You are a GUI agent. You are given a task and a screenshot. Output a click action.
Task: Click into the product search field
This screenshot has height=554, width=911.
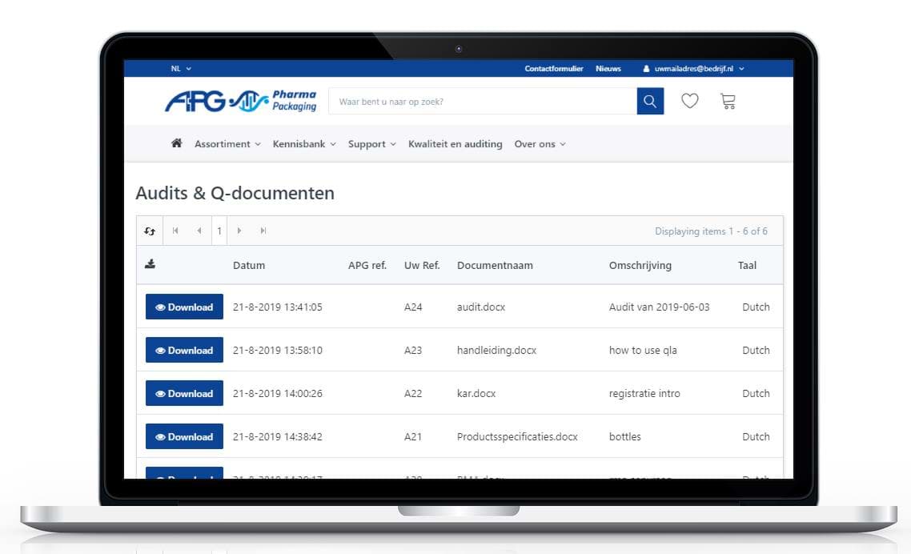click(482, 102)
